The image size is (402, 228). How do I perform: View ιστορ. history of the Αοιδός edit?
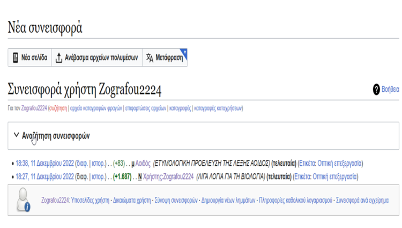[99, 163]
